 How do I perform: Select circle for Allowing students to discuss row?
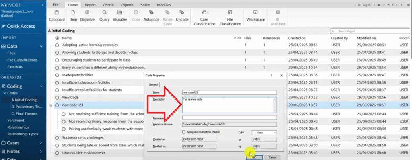(x=57, y=53)
